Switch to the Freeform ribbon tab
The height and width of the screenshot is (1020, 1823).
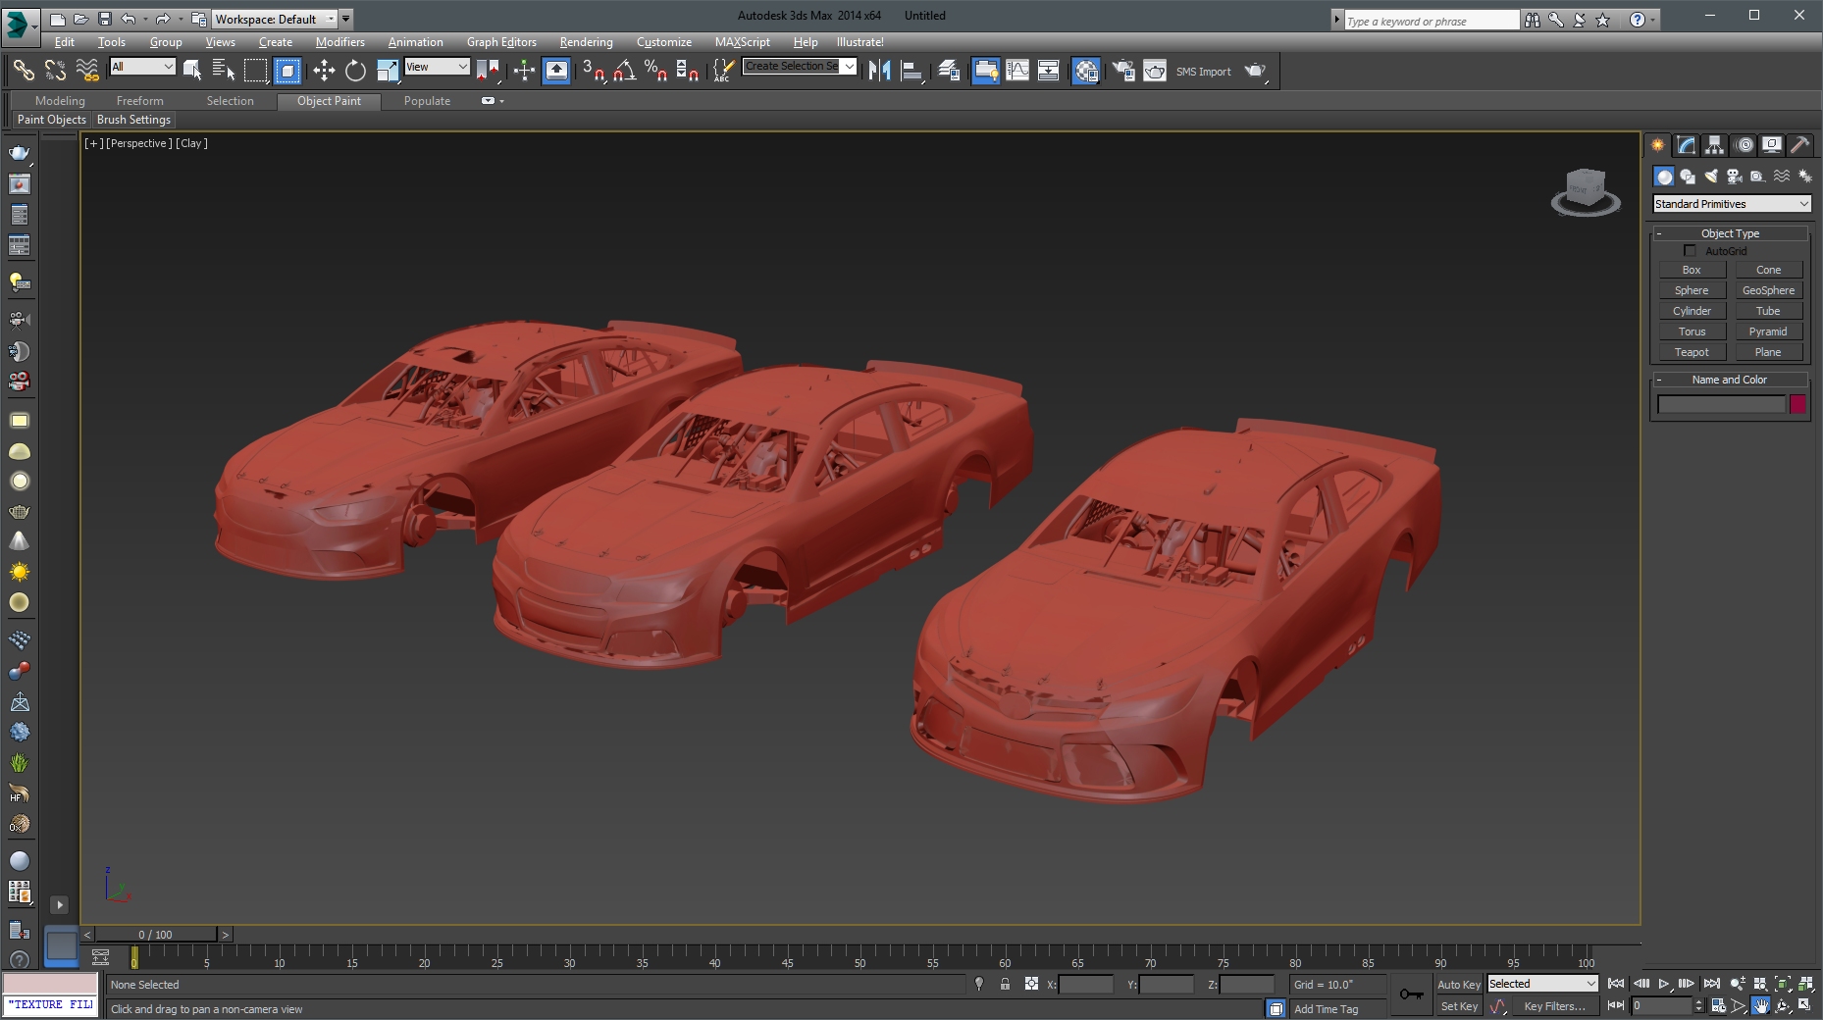tap(139, 101)
